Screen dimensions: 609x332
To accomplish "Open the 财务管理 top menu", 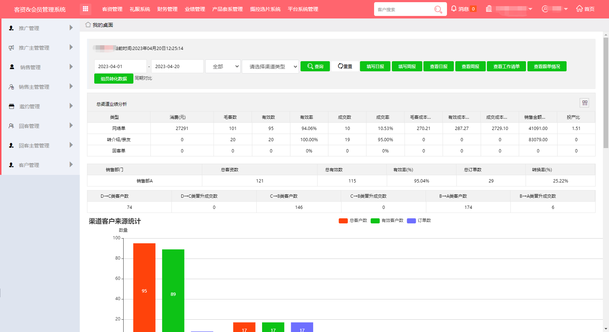I will (167, 9).
